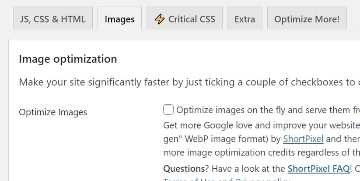Click the partially visible Privacy policy link
The height and width of the screenshot is (181, 360).
pos(263,180)
